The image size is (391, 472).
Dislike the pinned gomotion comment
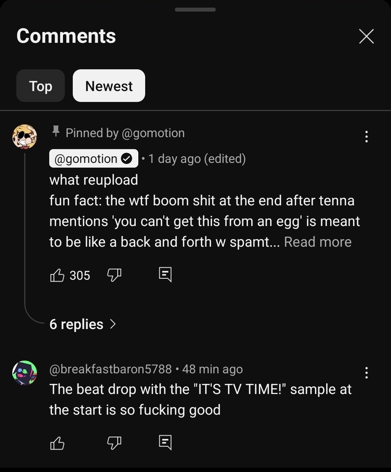(x=114, y=275)
